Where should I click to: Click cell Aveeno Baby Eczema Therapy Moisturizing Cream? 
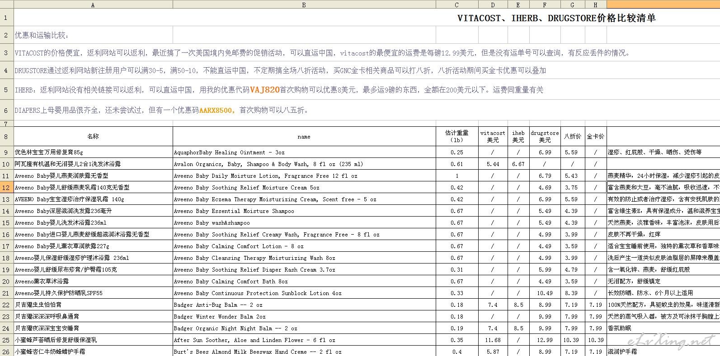click(x=304, y=199)
